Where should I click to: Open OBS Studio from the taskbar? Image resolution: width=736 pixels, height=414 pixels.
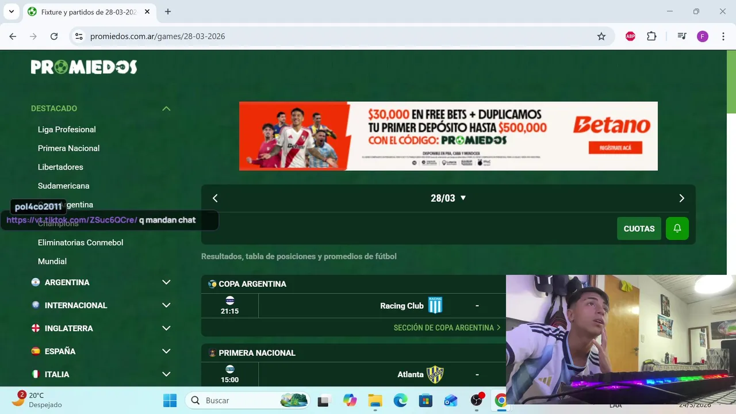(x=477, y=400)
